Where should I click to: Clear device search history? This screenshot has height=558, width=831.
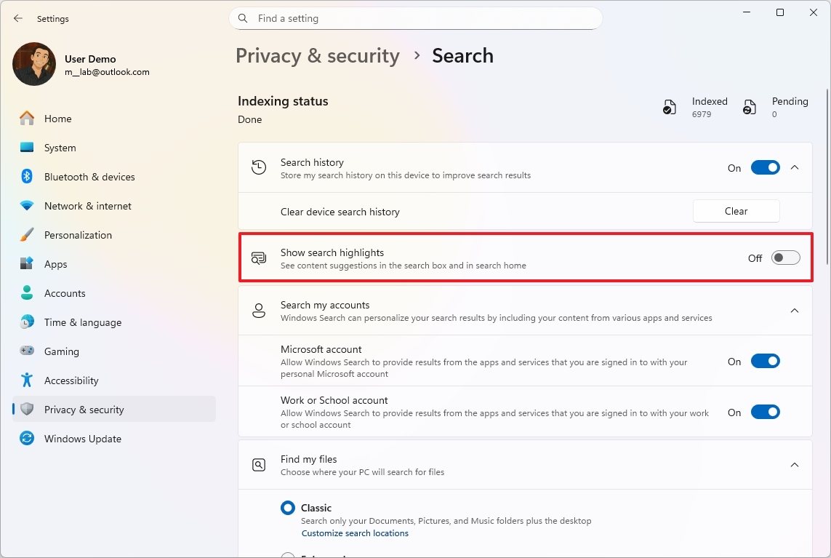pos(736,210)
